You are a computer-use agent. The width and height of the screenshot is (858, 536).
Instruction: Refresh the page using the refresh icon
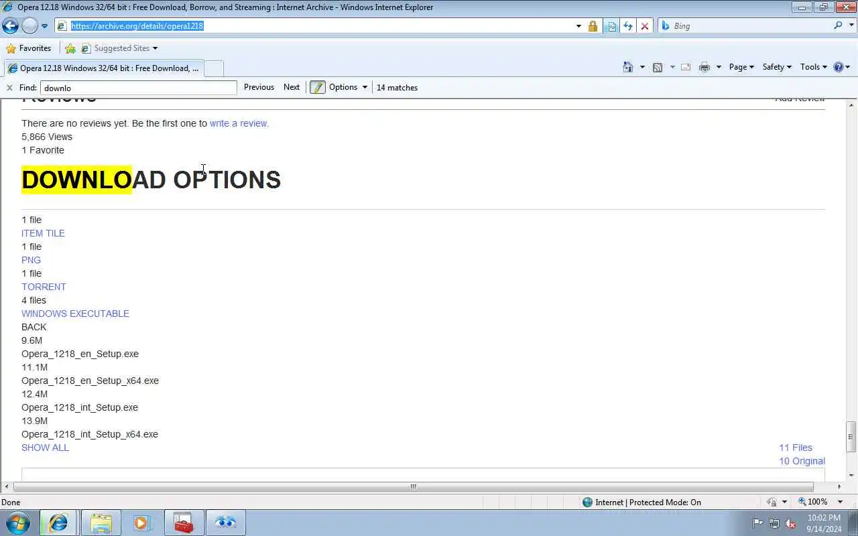628,26
